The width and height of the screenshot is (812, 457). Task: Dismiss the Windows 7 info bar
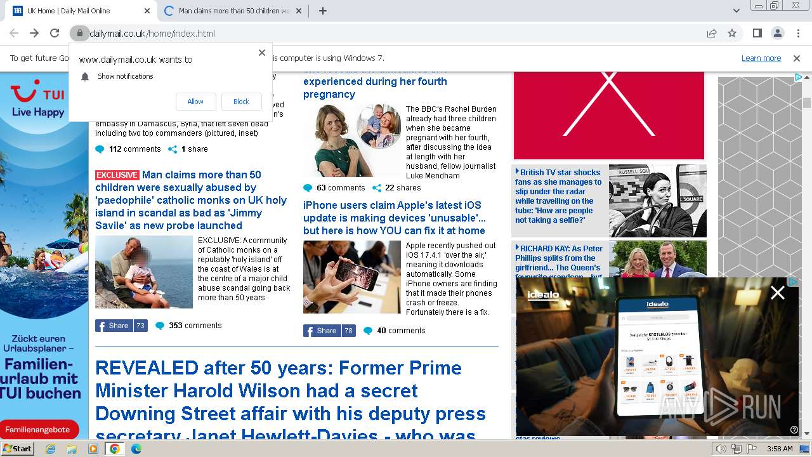797,58
